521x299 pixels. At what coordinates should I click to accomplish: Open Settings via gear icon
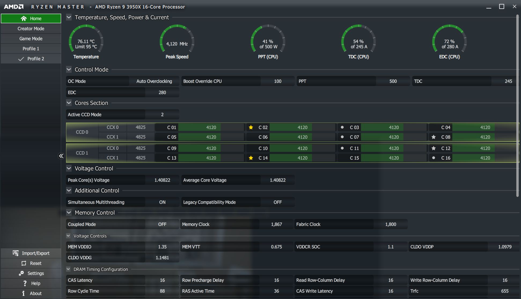click(x=21, y=273)
